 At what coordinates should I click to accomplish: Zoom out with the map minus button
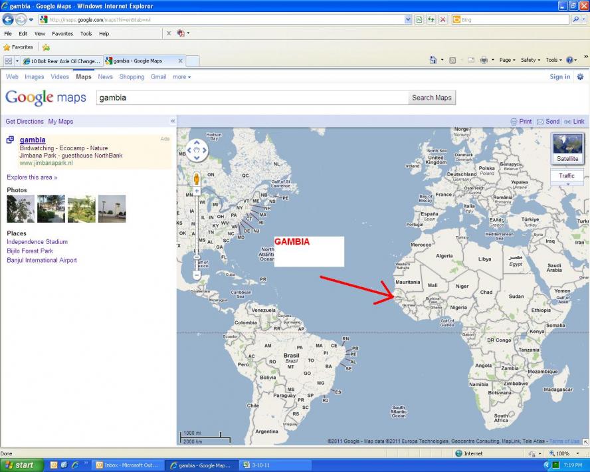click(197, 275)
